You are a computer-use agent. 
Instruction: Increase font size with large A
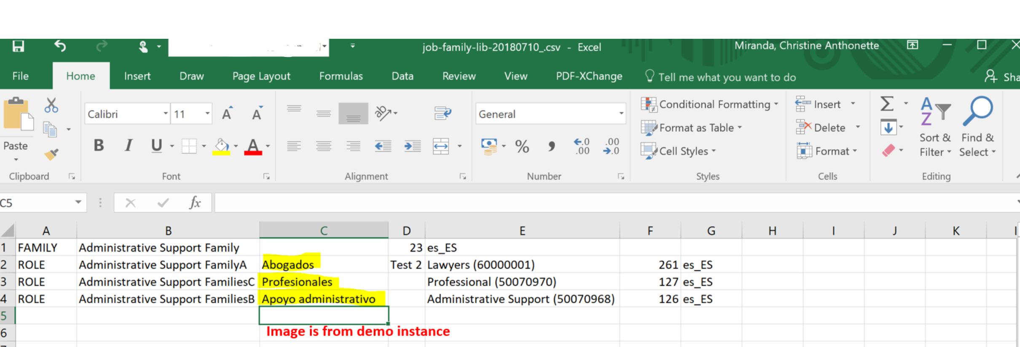[x=227, y=114]
